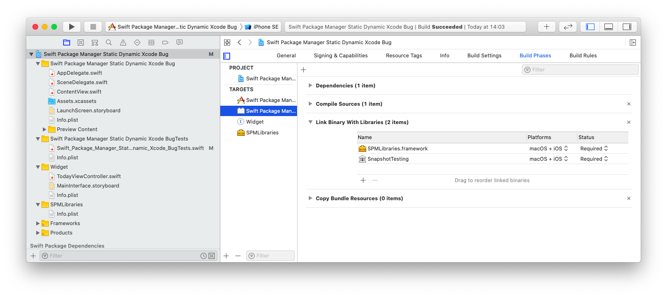Screen dimensions: 667x297
Task: Open the Build Settings tab
Action: (x=484, y=55)
